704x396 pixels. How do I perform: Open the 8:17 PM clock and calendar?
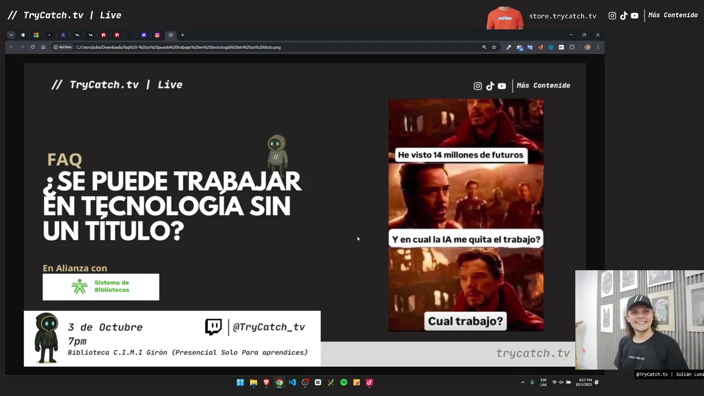click(584, 382)
